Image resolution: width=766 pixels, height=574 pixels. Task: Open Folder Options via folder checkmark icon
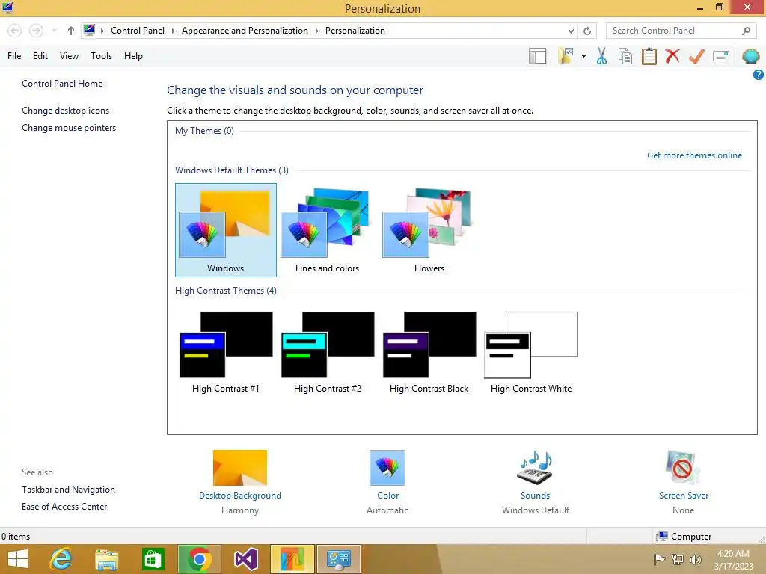click(x=566, y=56)
